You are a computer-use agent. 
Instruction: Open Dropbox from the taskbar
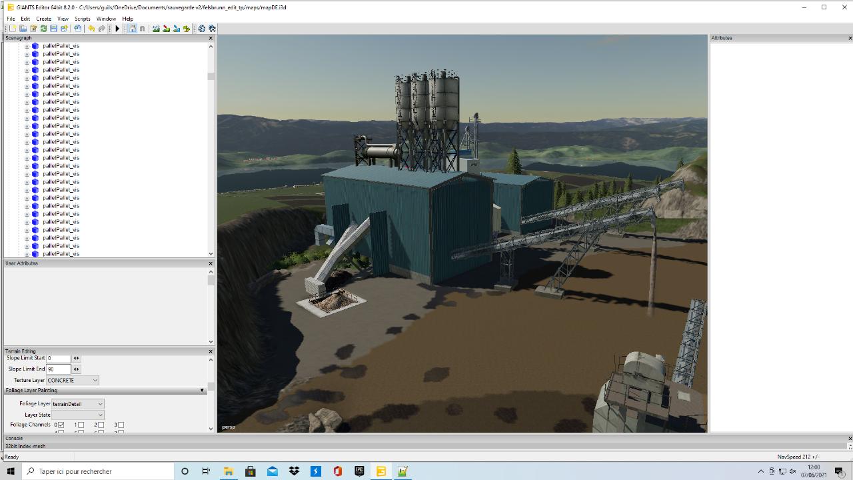[x=294, y=471]
